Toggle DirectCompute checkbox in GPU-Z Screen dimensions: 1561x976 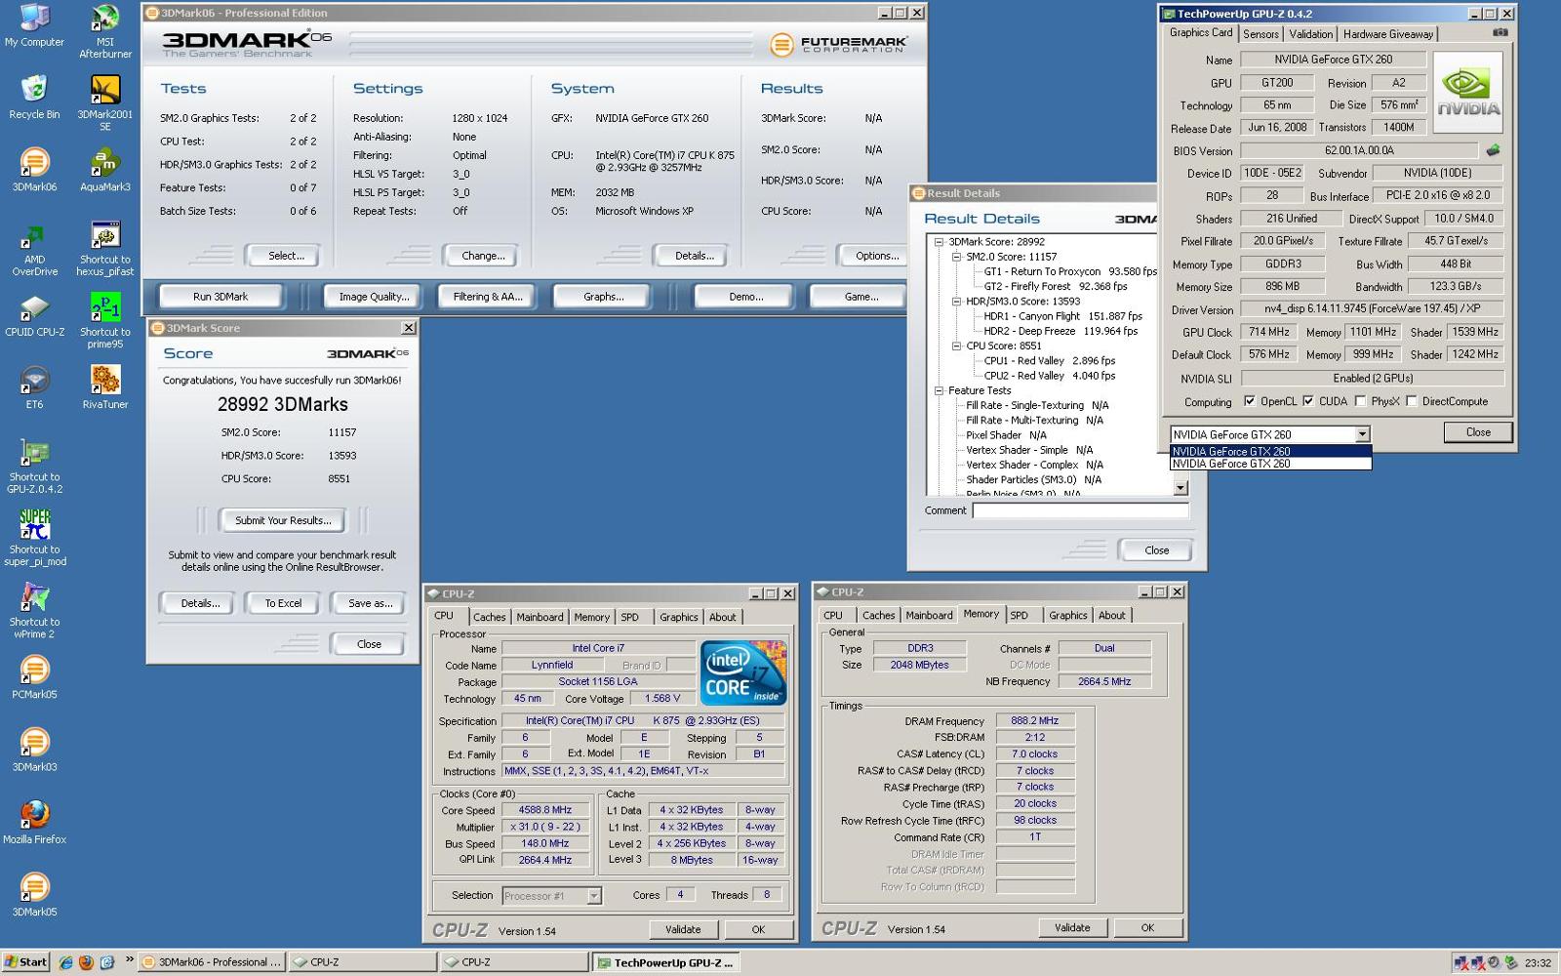1411,401
